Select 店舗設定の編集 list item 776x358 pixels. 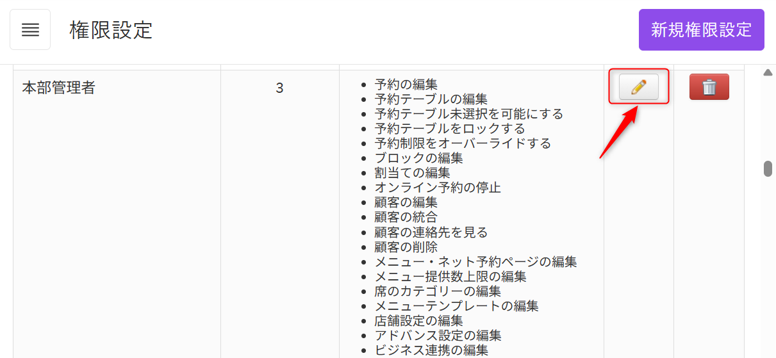click(x=419, y=320)
